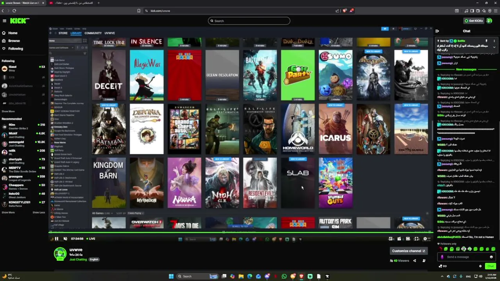Click Show More under Following

(x=8, y=111)
